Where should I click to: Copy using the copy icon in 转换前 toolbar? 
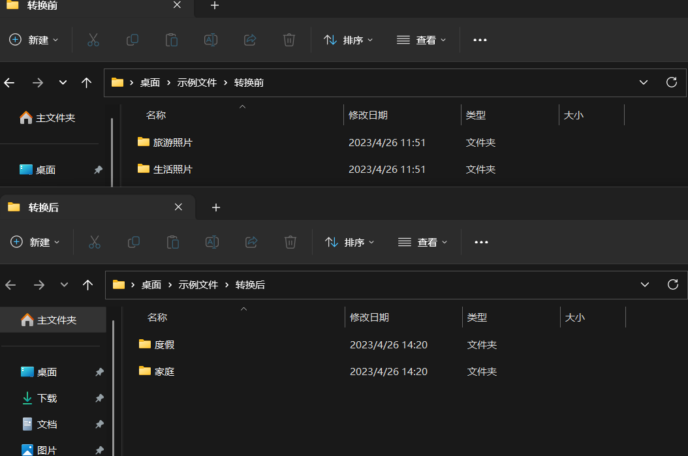point(133,40)
